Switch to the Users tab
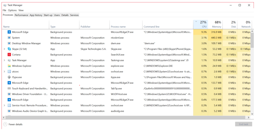Image resolution: width=263 pixels, height=130 pixels. tap(57, 15)
